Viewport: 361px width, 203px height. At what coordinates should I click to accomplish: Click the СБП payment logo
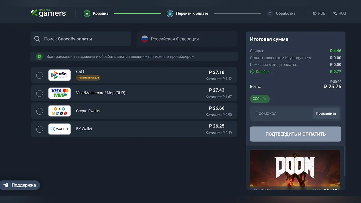60,75
